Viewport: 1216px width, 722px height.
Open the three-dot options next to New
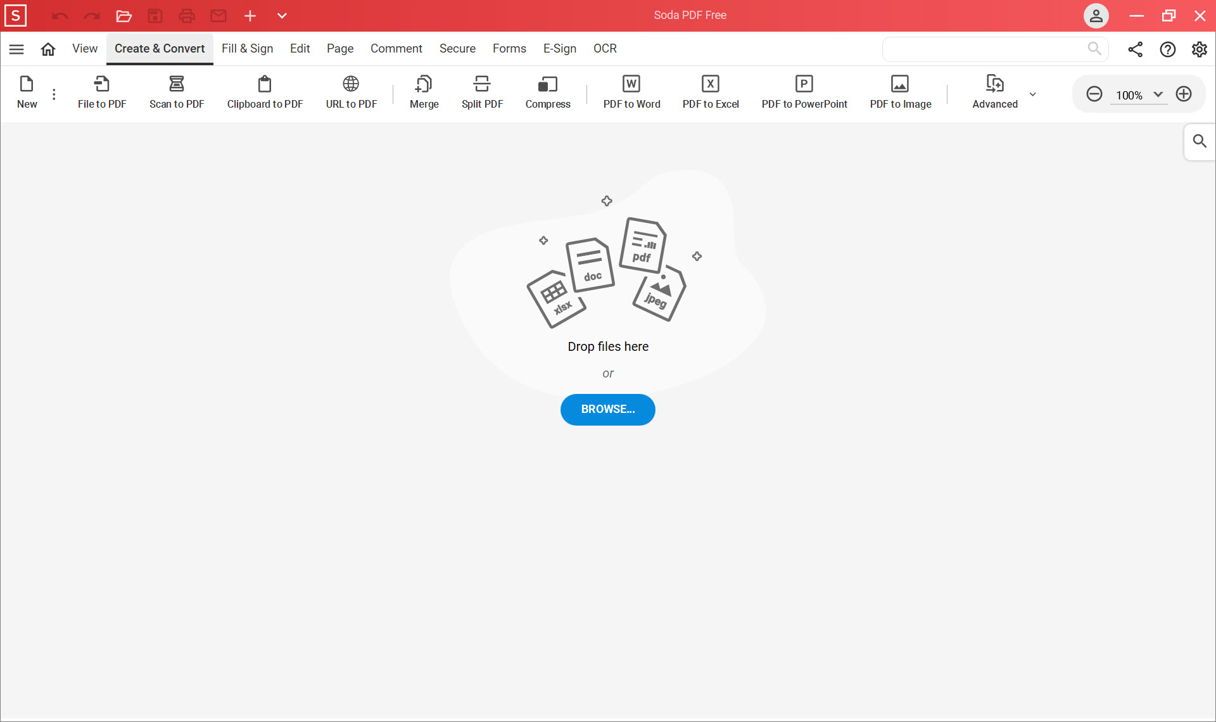pyautogui.click(x=54, y=94)
